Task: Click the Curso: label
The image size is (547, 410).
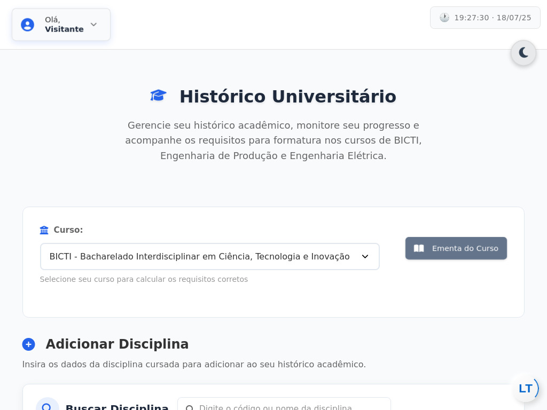Action: click(68, 230)
